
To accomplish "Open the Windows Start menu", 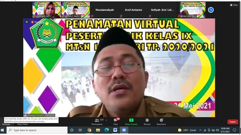I will 3,130.
